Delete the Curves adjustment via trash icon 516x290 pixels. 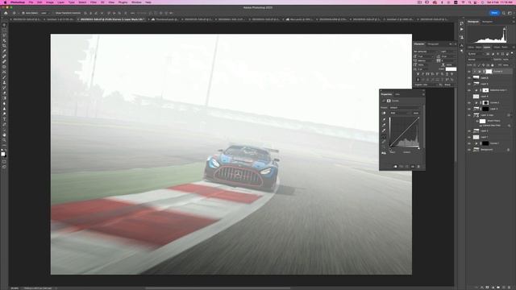(418, 167)
